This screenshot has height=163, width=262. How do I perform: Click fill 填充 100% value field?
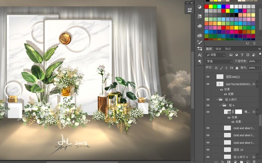[x=253, y=68]
